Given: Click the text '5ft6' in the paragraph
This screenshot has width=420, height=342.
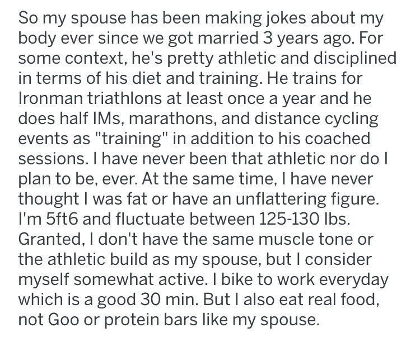Looking at the screenshot, I should click(62, 218).
